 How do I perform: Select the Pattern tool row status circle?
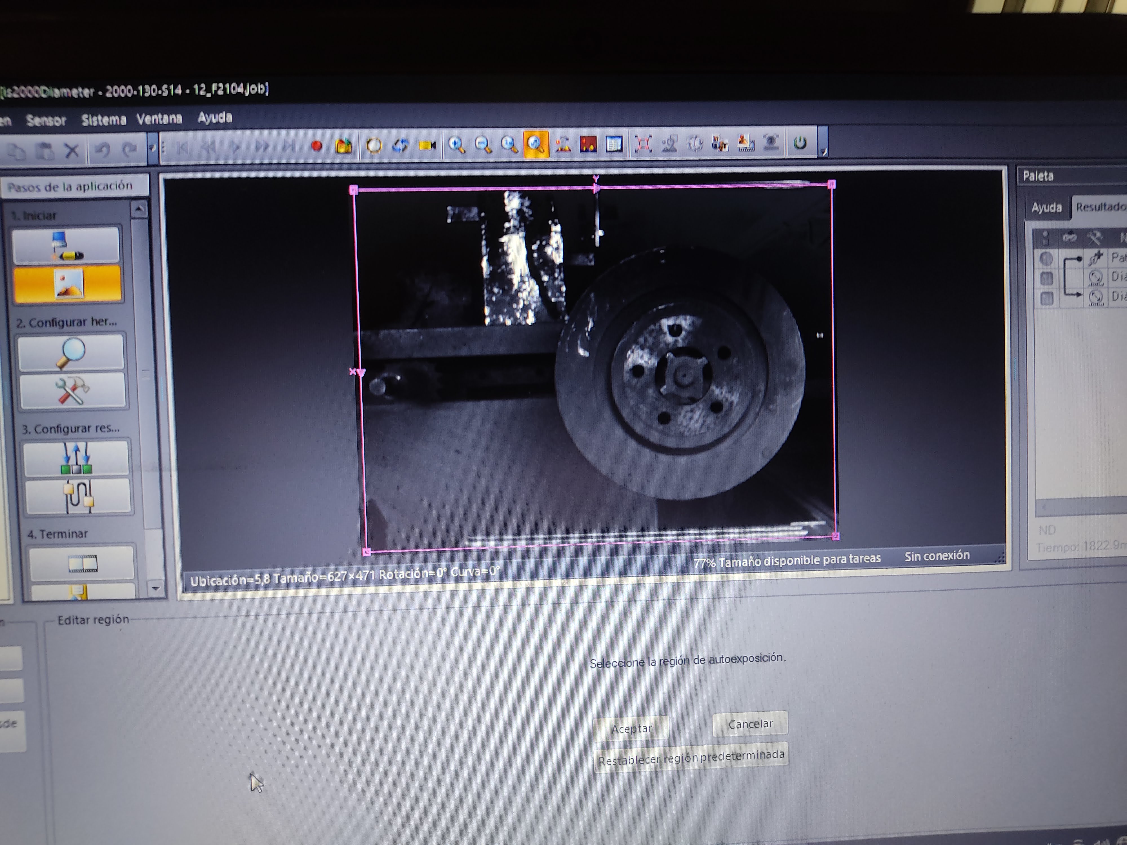click(x=1046, y=259)
